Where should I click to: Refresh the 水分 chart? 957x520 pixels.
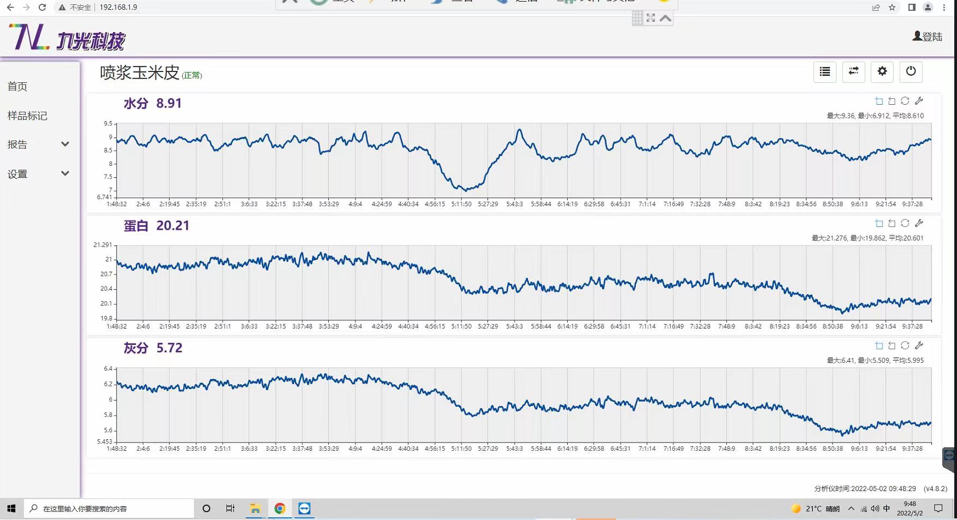[905, 101]
